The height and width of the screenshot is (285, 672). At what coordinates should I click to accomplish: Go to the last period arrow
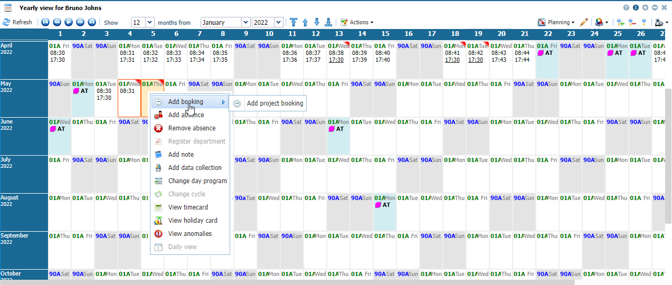click(92, 22)
